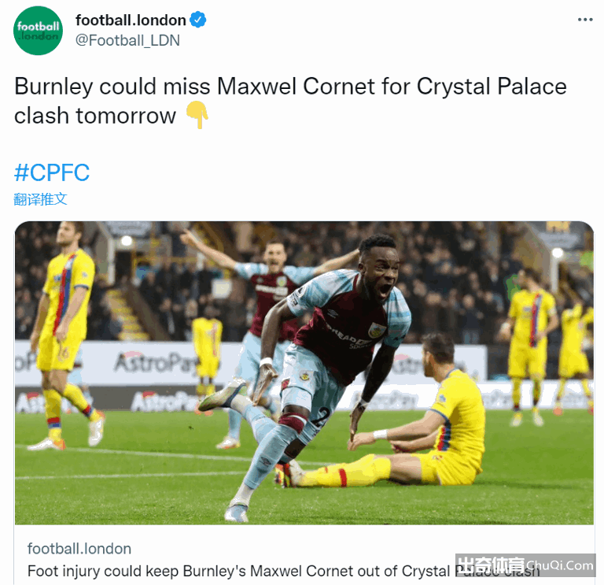Click the AstroPay advertising board in photo
Viewport: 604px width, 585px height.
[156, 363]
